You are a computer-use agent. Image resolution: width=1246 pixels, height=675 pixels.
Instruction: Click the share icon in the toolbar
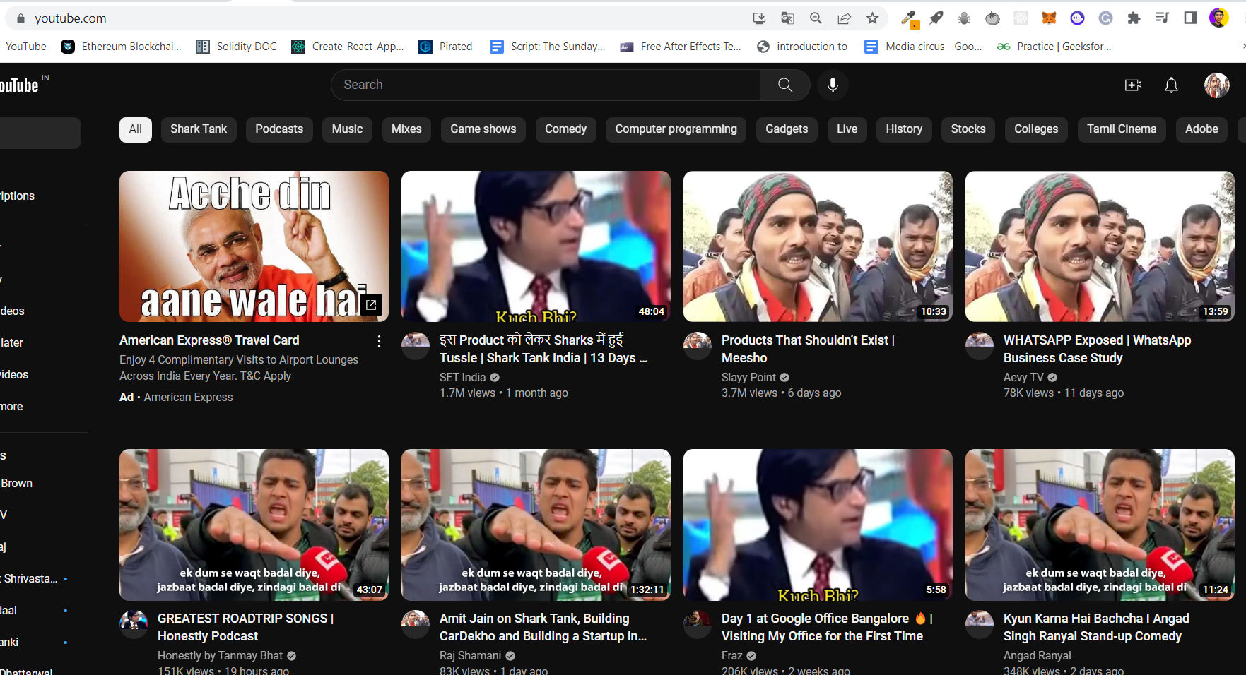(x=845, y=18)
